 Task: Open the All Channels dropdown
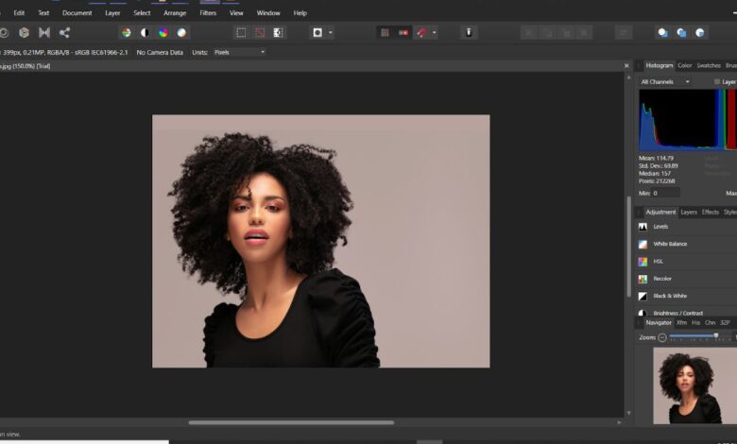pos(665,82)
